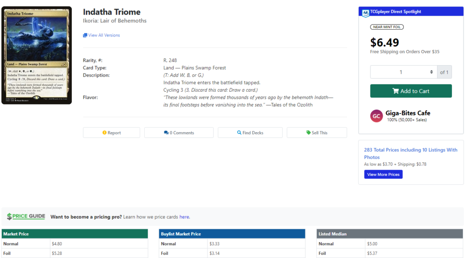Screen dimensions: 466x258
Task: Select Buylist foil value $3.14
Action: point(214,253)
